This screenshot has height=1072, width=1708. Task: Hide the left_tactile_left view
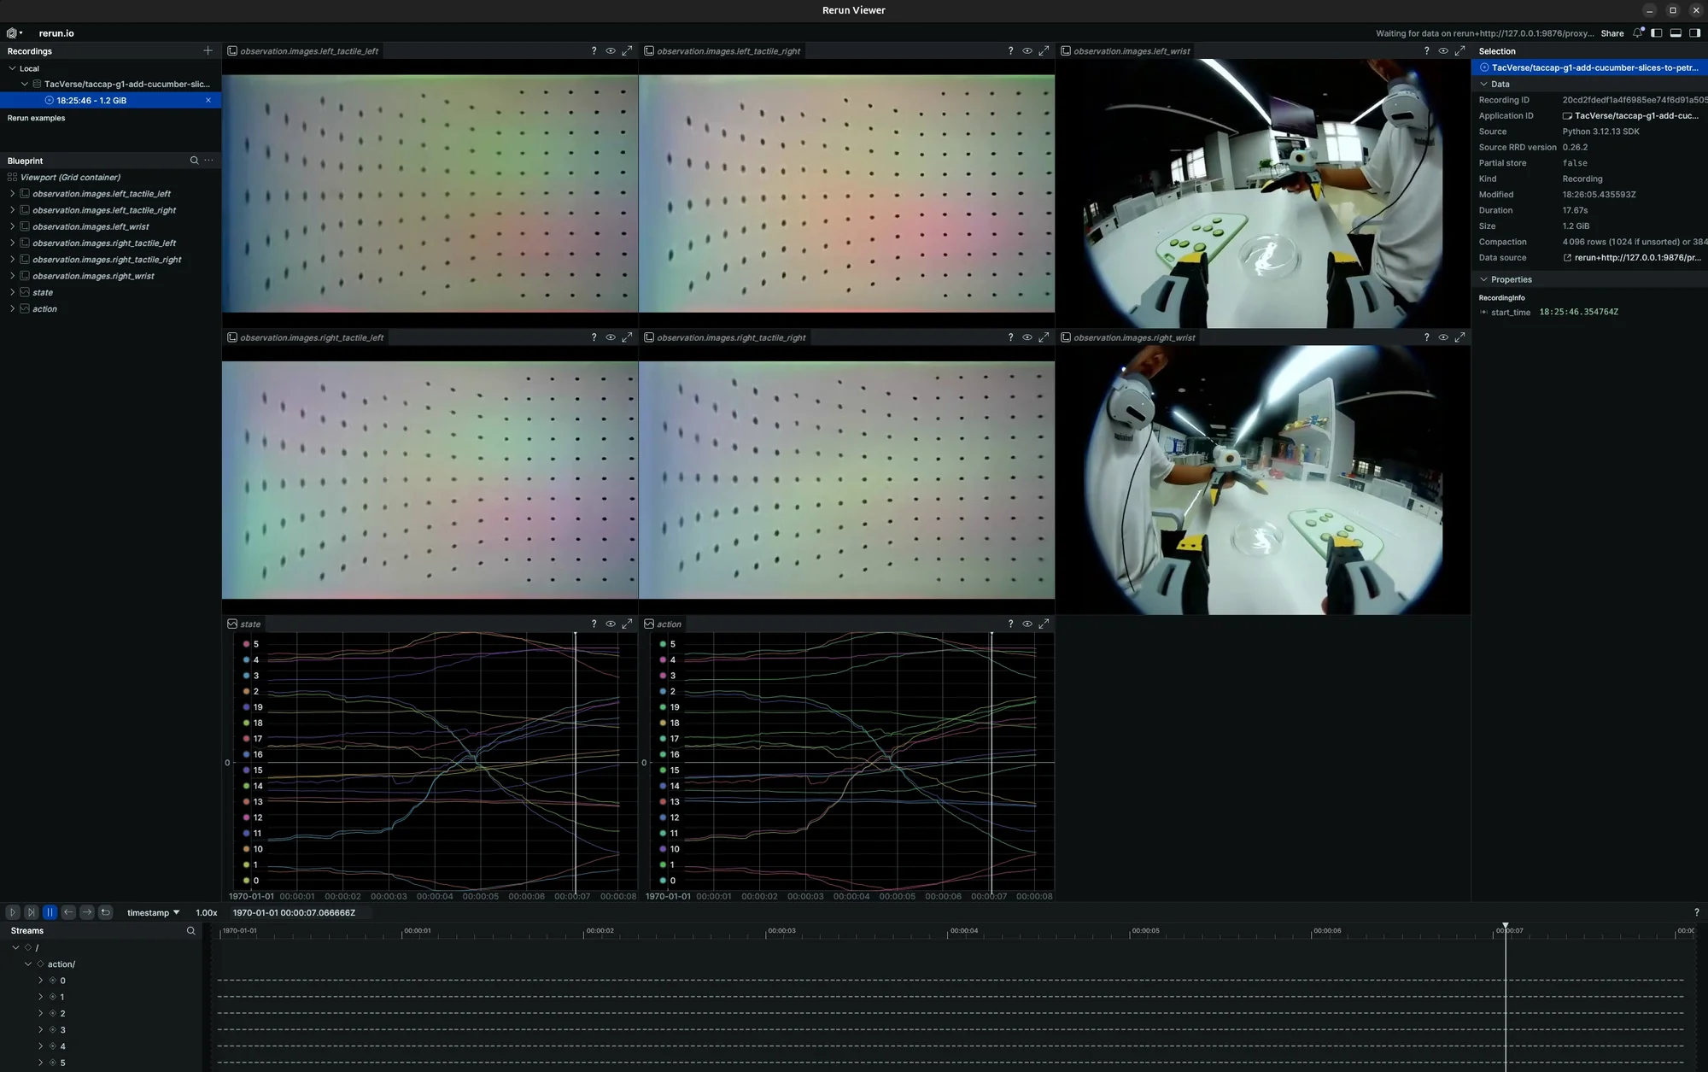pyautogui.click(x=611, y=51)
